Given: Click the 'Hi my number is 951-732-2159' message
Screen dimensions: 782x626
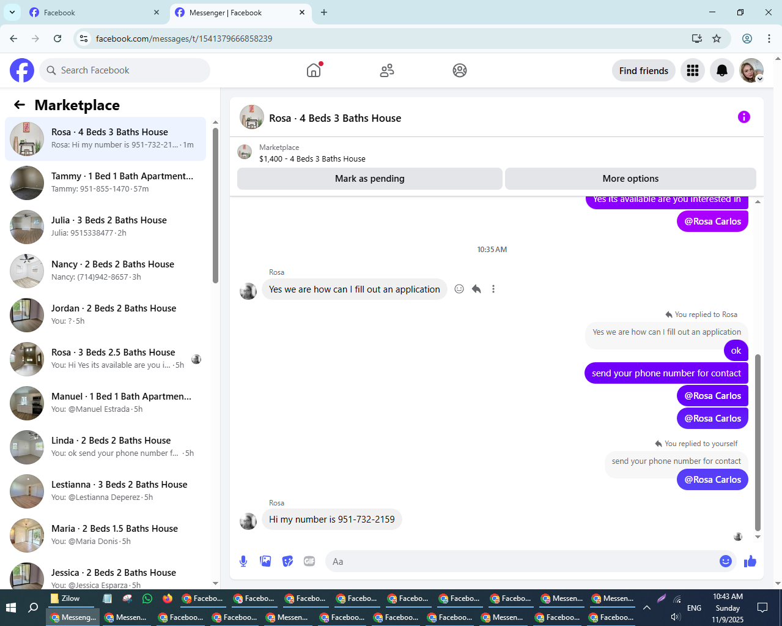Looking at the screenshot, I should coord(332,520).
